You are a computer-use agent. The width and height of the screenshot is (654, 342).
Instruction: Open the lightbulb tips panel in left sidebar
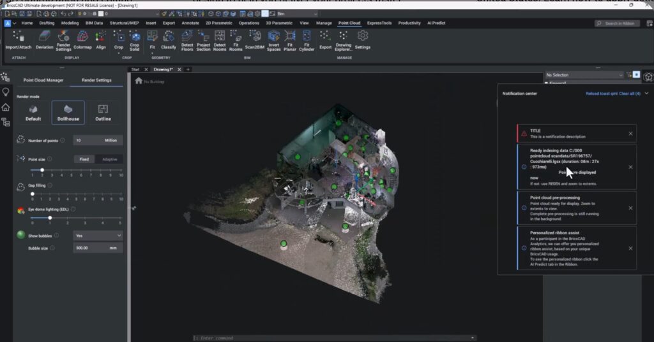click(6, 92)
